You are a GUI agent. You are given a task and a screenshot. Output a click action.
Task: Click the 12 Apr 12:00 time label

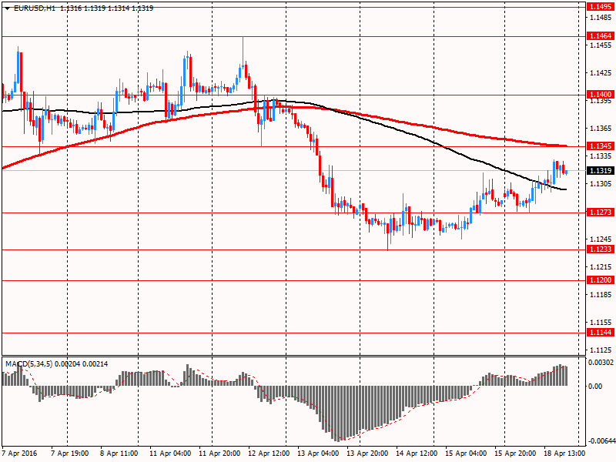269,453
